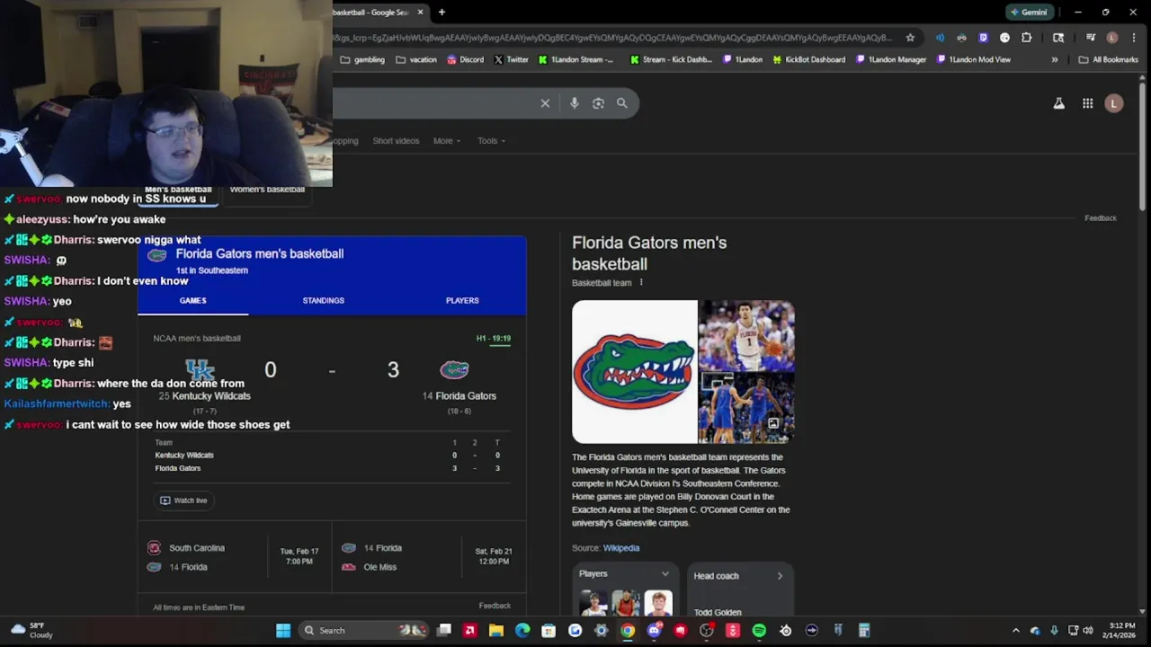Open volume control in system tray
Screen dimensions: 1151x647
pos(1088,631)
